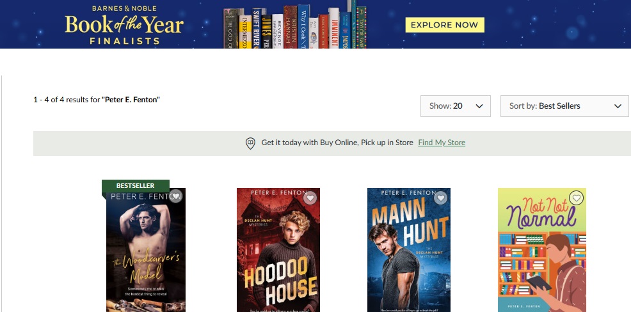Image resolution: width=631 pixels, height=312 pixels.
Task: Click the Barnes & Noble banner text
Action: [x=124, y=8]
